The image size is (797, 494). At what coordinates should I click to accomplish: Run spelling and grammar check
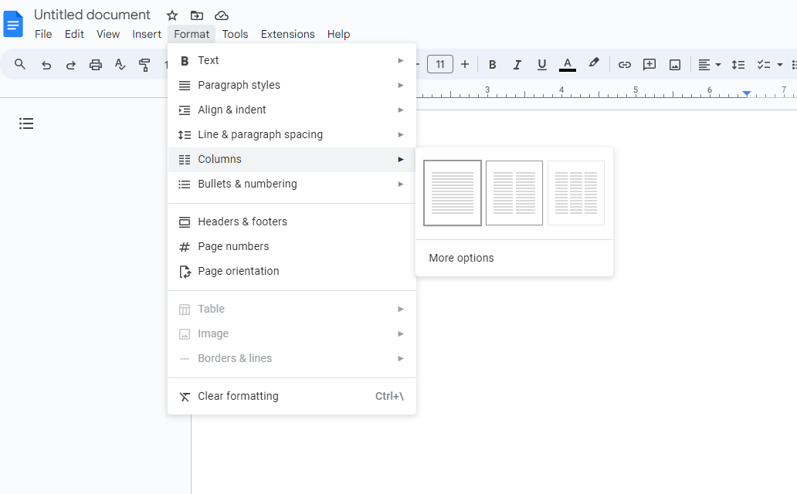(x=120, y=65)
